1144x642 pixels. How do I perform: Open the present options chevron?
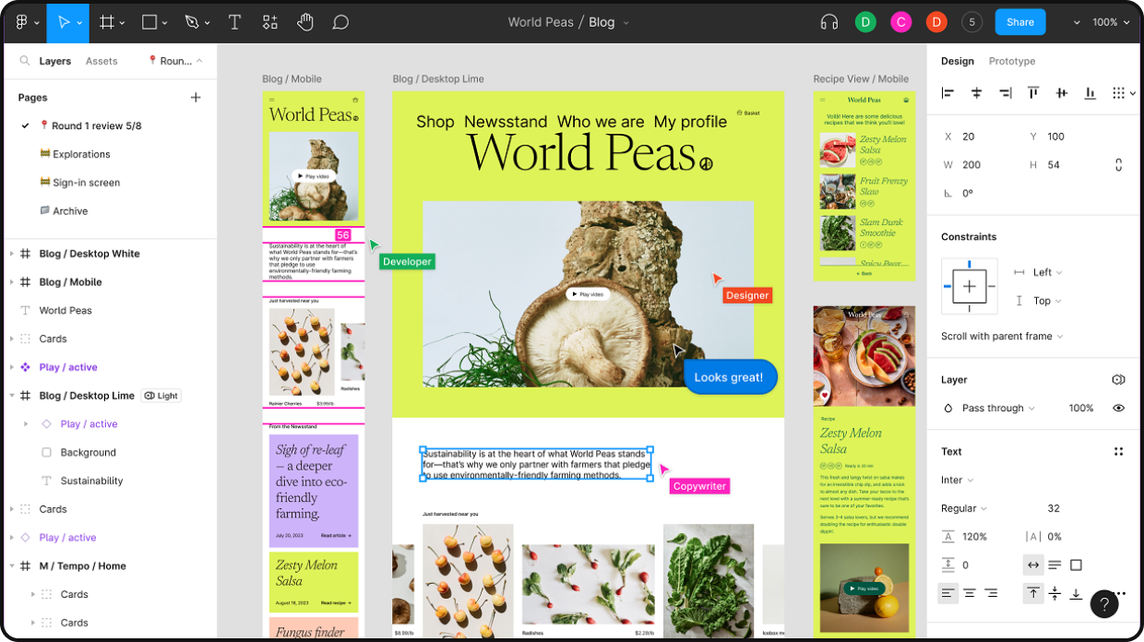(x=1076, y=22)
